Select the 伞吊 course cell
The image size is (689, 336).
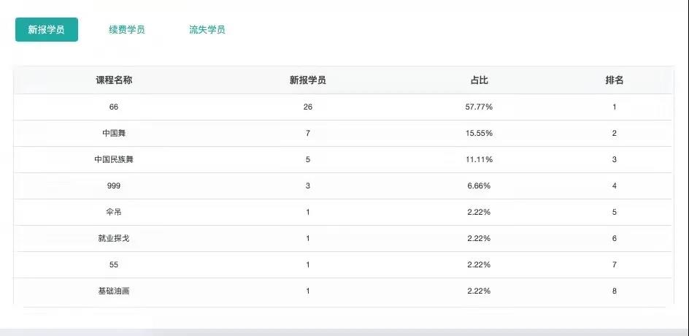[x=114, y=213]
